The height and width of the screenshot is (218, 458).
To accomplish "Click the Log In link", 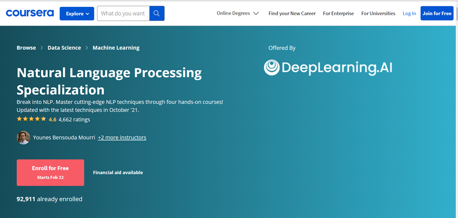I will [409, 13].
